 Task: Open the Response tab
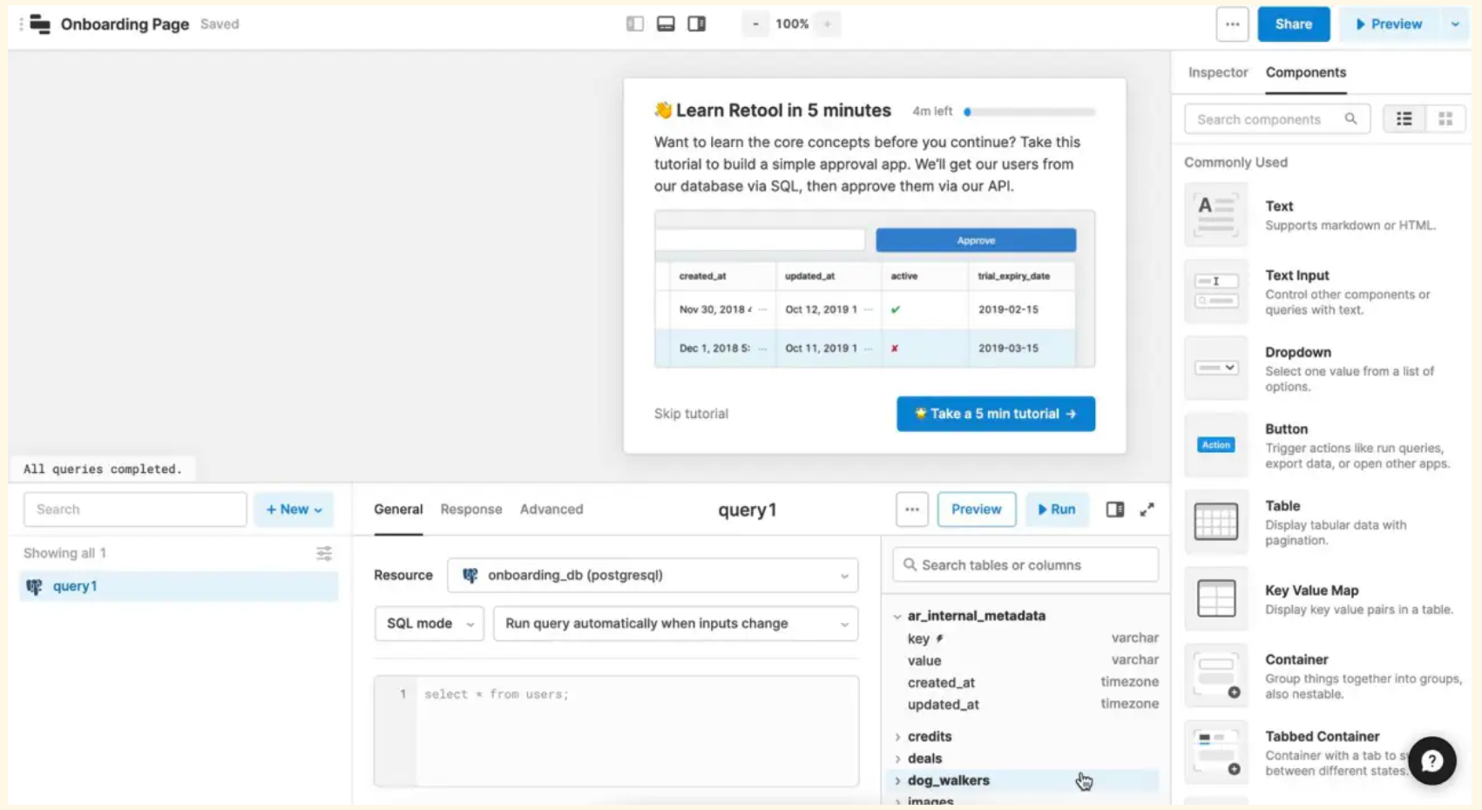[x=470, y=510]
